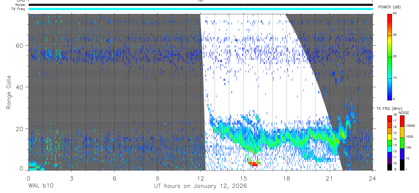
Task: Click the 21 hour tick on time axis
Action: click(330, 178)
